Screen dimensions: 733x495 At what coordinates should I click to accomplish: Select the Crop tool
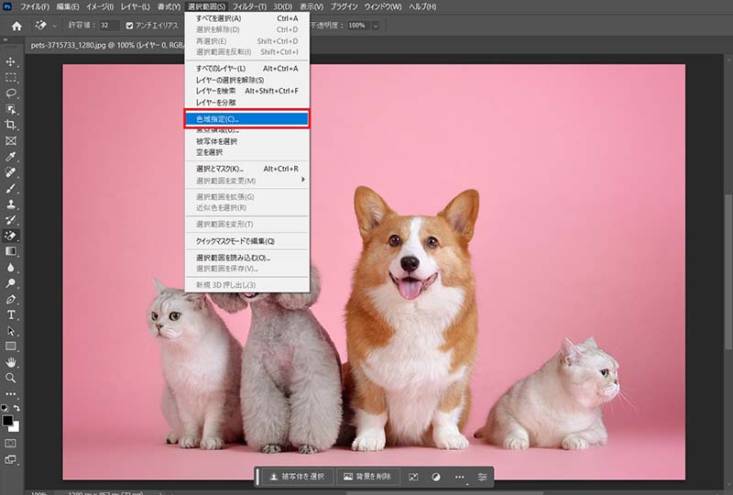click(11, 125)
